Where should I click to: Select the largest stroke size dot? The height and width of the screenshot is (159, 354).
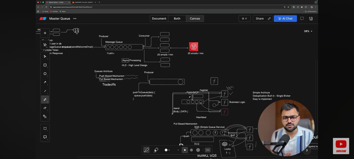[198, 150]
